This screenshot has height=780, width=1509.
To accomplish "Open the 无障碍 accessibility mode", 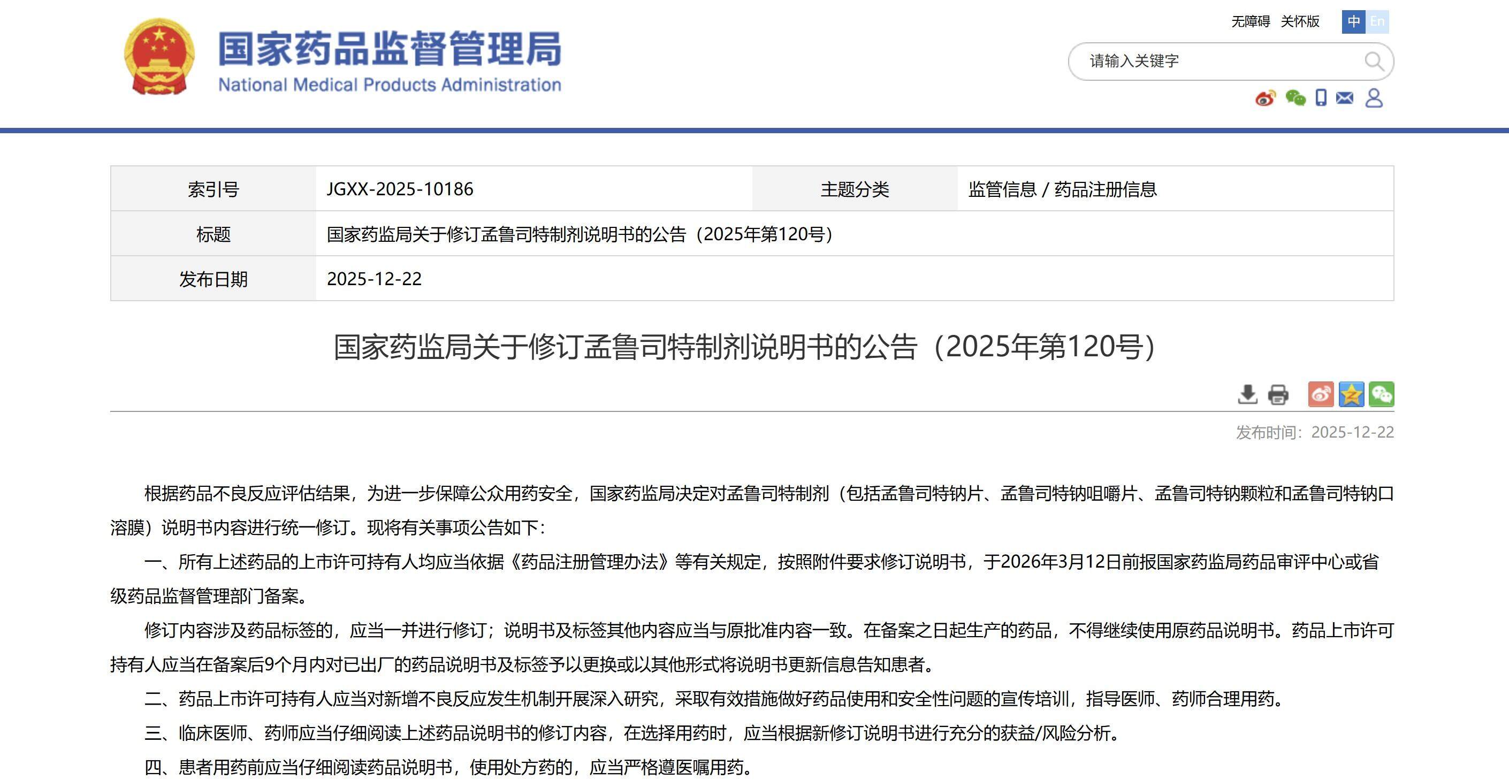I will [x=1250, y=21].
